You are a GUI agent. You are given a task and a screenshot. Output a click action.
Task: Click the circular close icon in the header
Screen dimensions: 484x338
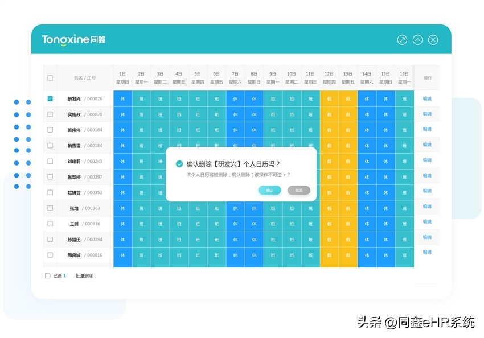(433, 39)
